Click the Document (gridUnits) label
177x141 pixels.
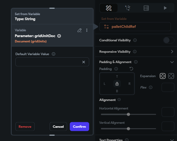coord(31,41)
